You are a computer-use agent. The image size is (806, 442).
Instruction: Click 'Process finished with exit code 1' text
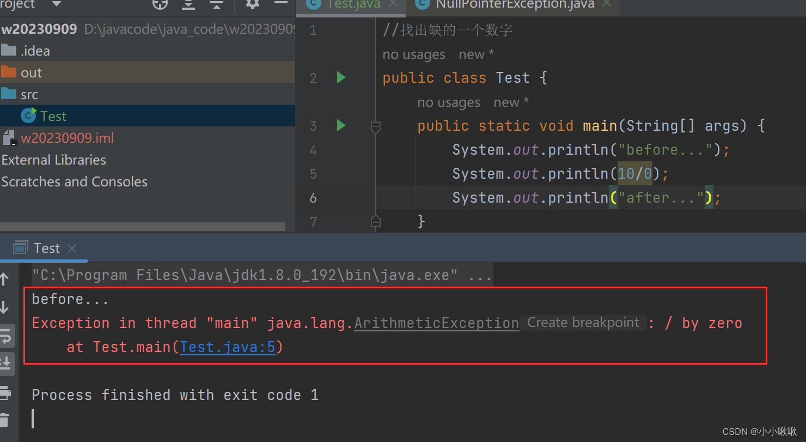coord(175,395)
